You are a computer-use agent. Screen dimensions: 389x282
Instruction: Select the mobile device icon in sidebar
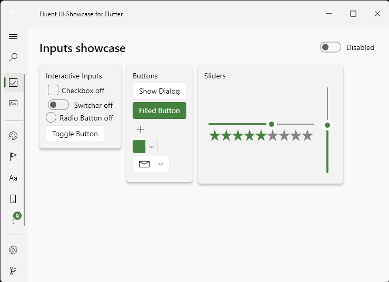(13, 199)
